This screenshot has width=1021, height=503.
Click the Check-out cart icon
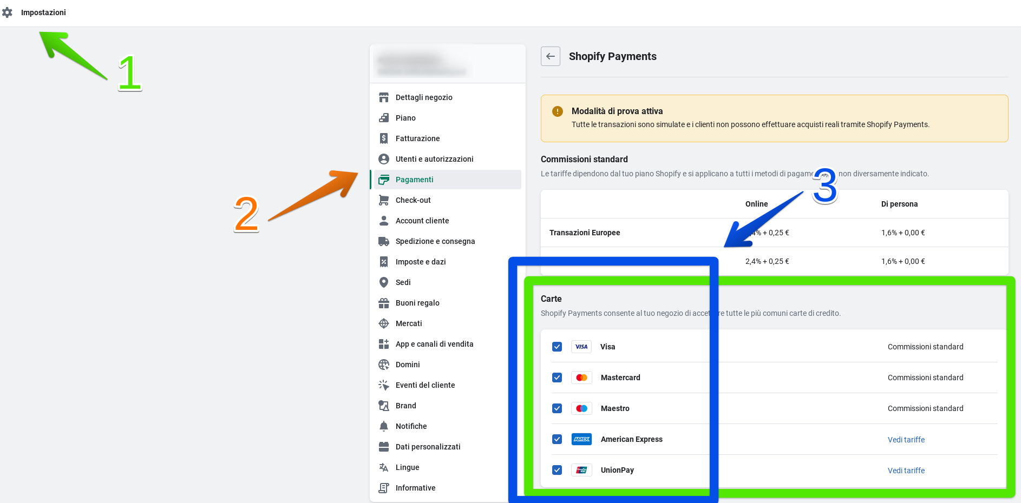(x=384, y=200)
